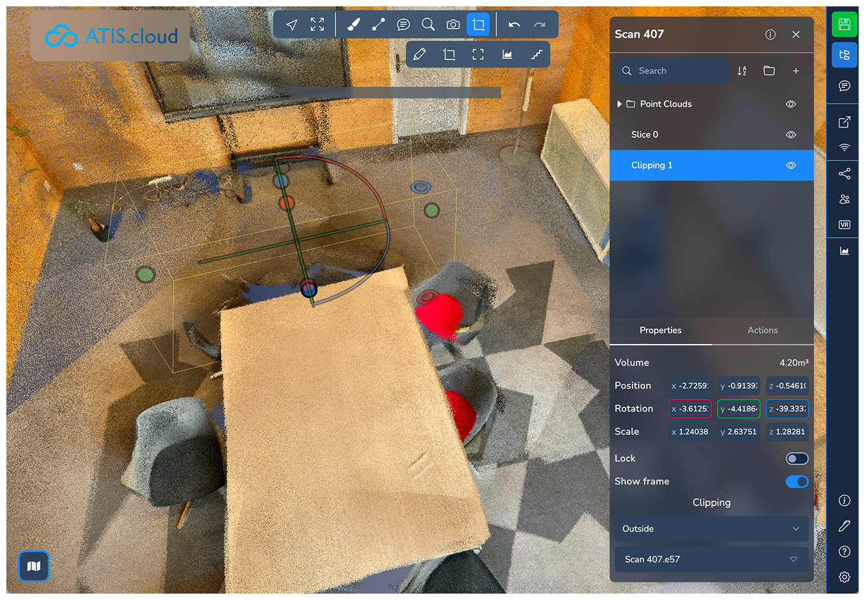
Task: Activate the distance measurement tool
Action: click(379, 24)
